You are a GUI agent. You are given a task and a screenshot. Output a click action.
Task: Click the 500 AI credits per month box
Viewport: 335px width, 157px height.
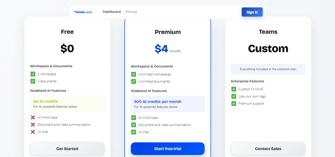(167, 104)
